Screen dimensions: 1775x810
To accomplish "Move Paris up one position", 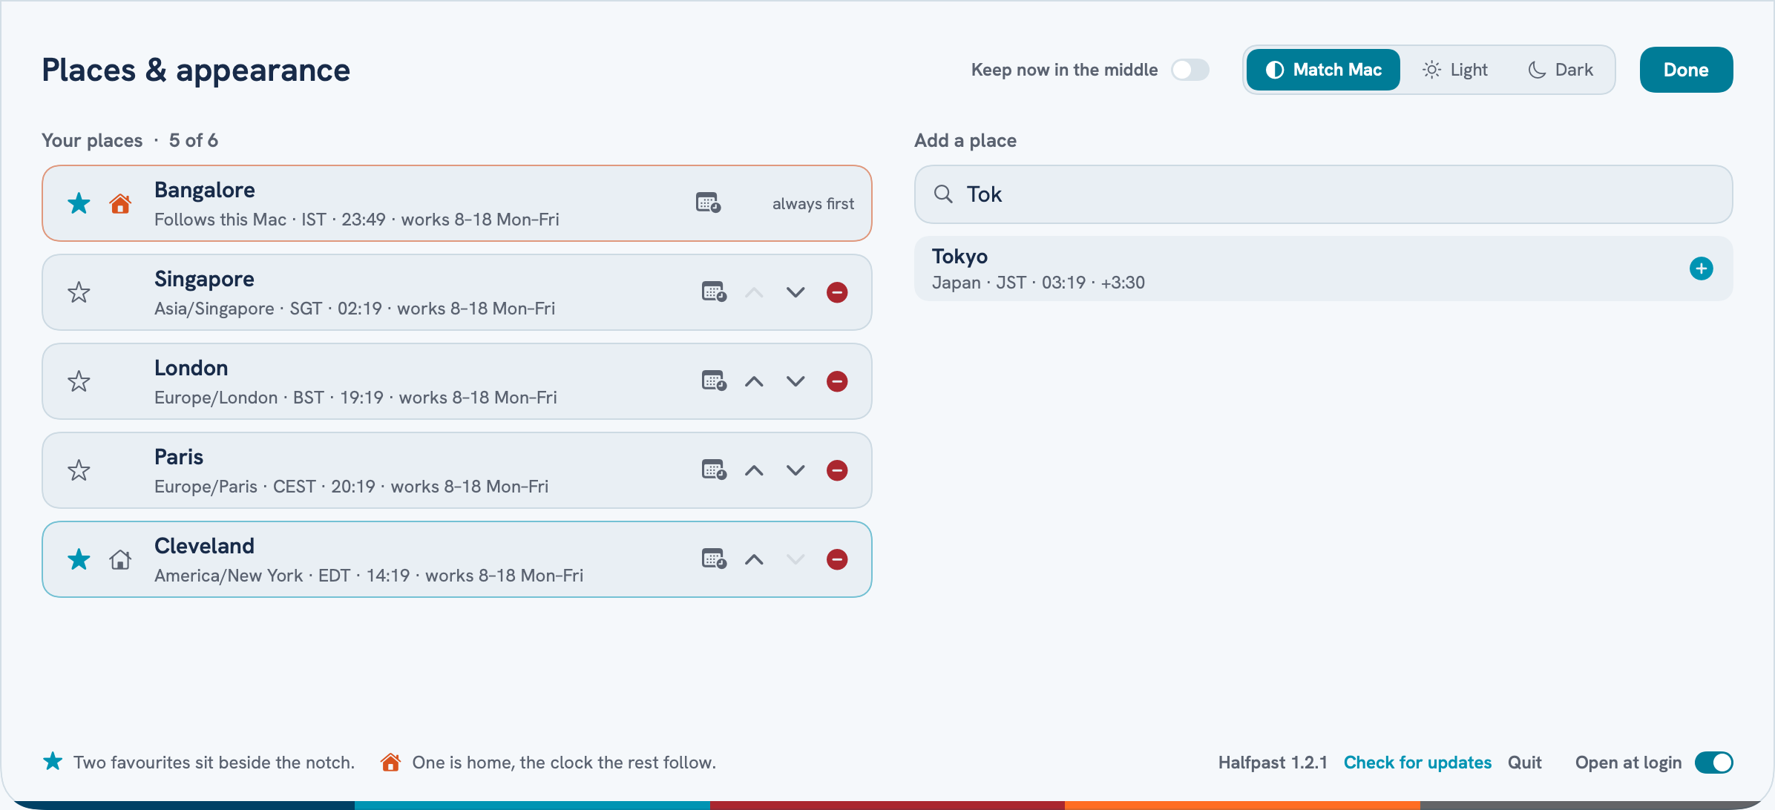I will point(754,470).
